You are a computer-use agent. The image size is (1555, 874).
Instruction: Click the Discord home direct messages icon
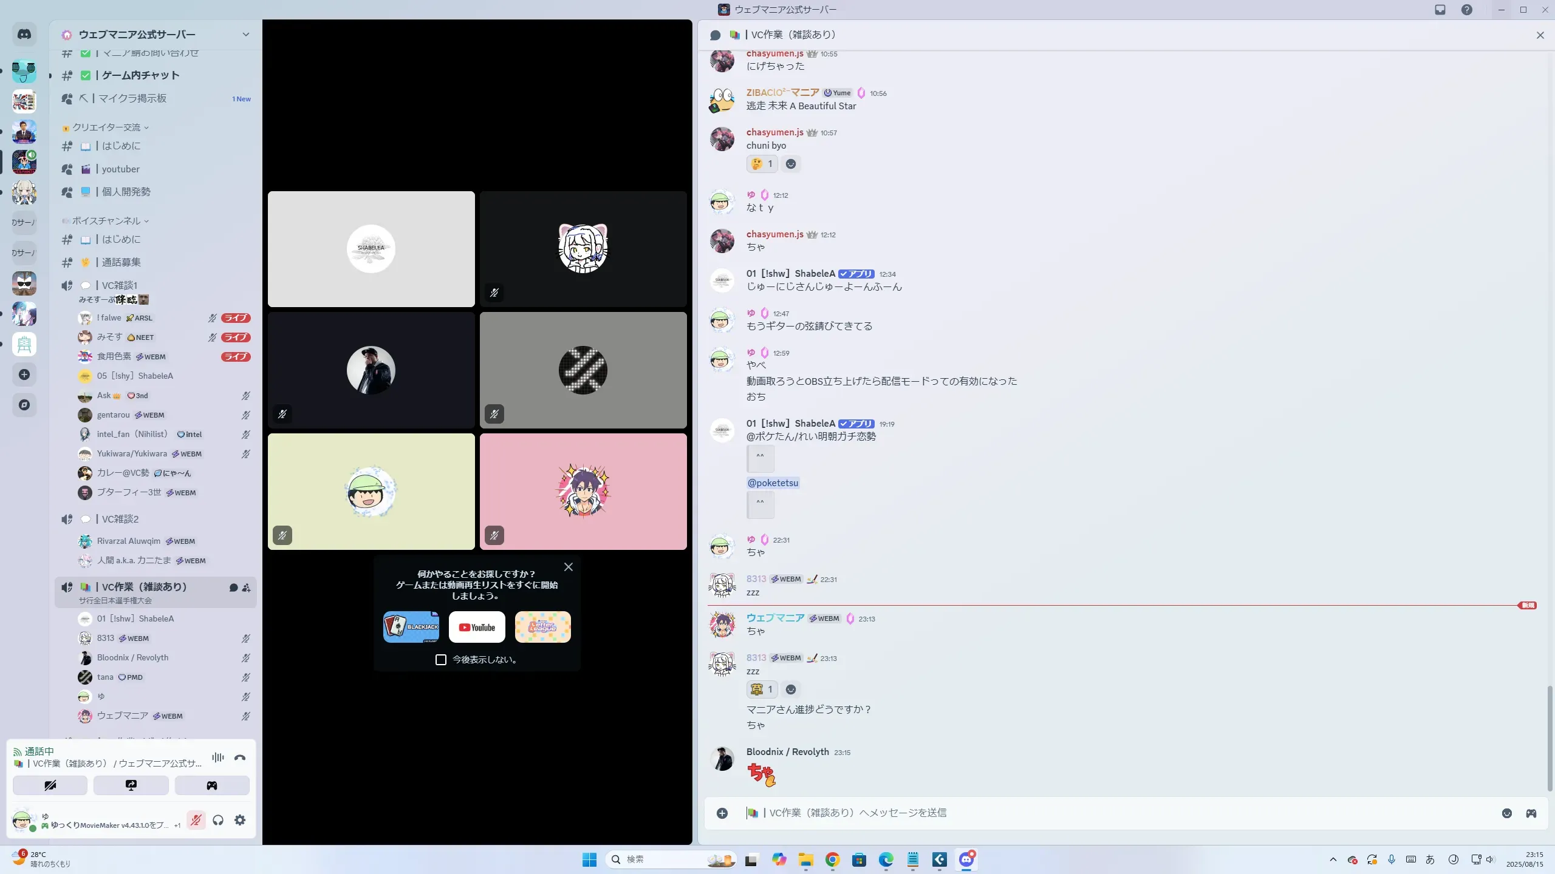[x=24, y=35]
